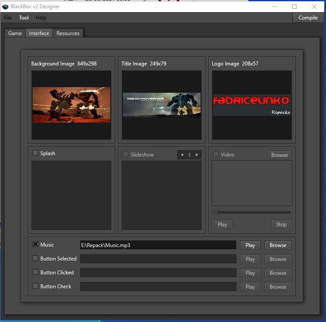Click the BlackBox app icon in title bar
Image resolution: width=326 pixels, height=322 pixels.
pyautogui.click(x=5, y=7)
